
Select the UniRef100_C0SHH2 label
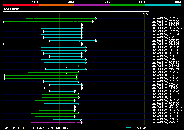pyautogui.click(x=165, y=66)
